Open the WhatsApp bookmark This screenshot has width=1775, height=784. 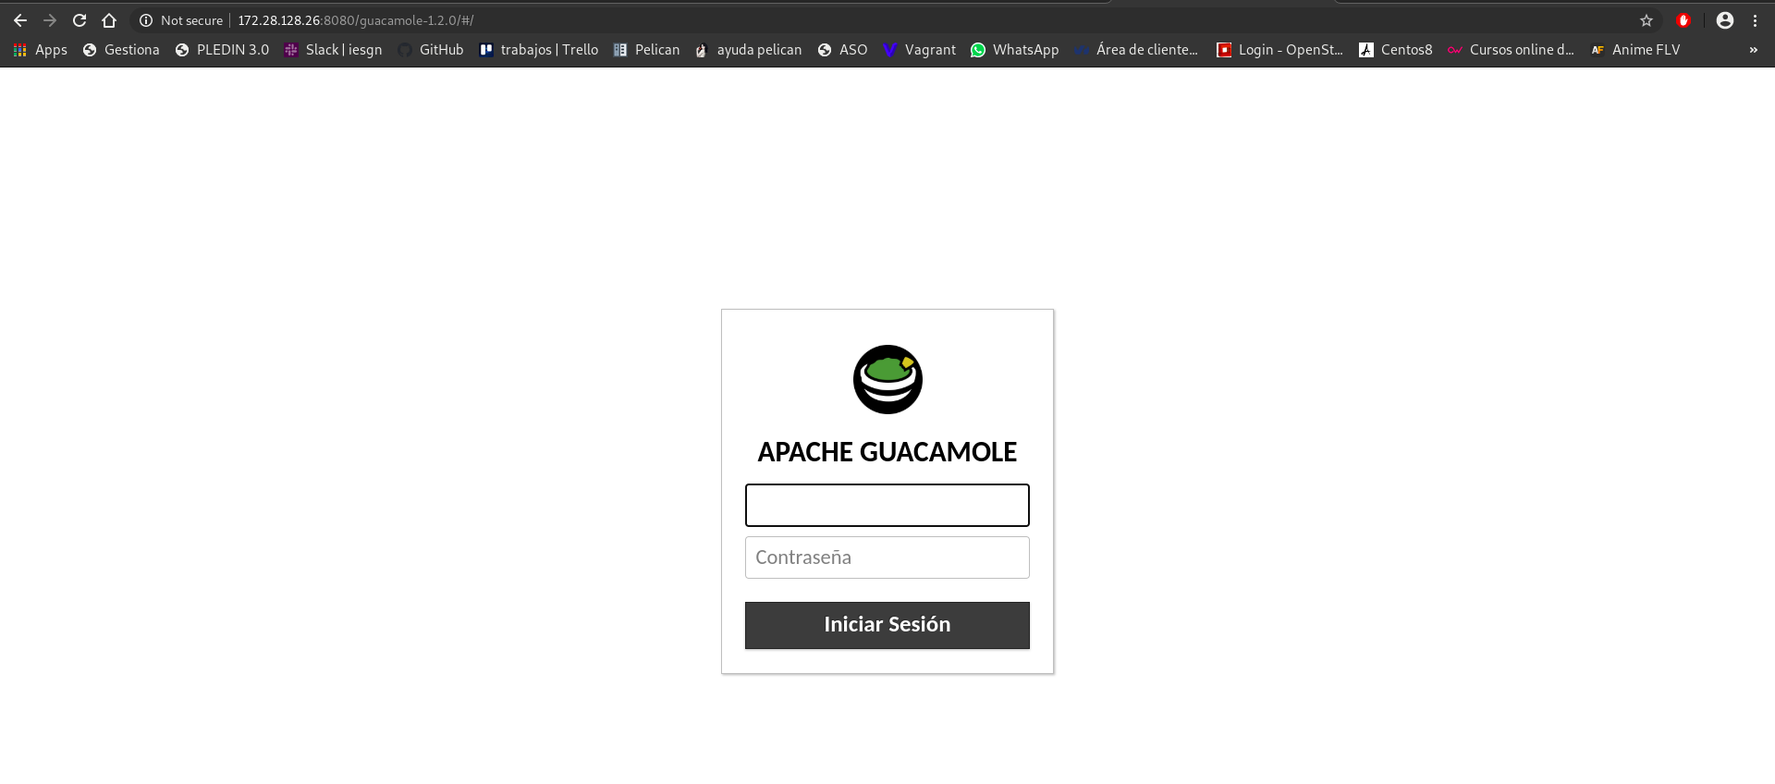(1015, 50)
